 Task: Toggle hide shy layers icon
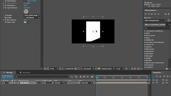[81, 77]
